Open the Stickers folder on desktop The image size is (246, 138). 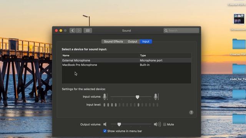point(239,119)
